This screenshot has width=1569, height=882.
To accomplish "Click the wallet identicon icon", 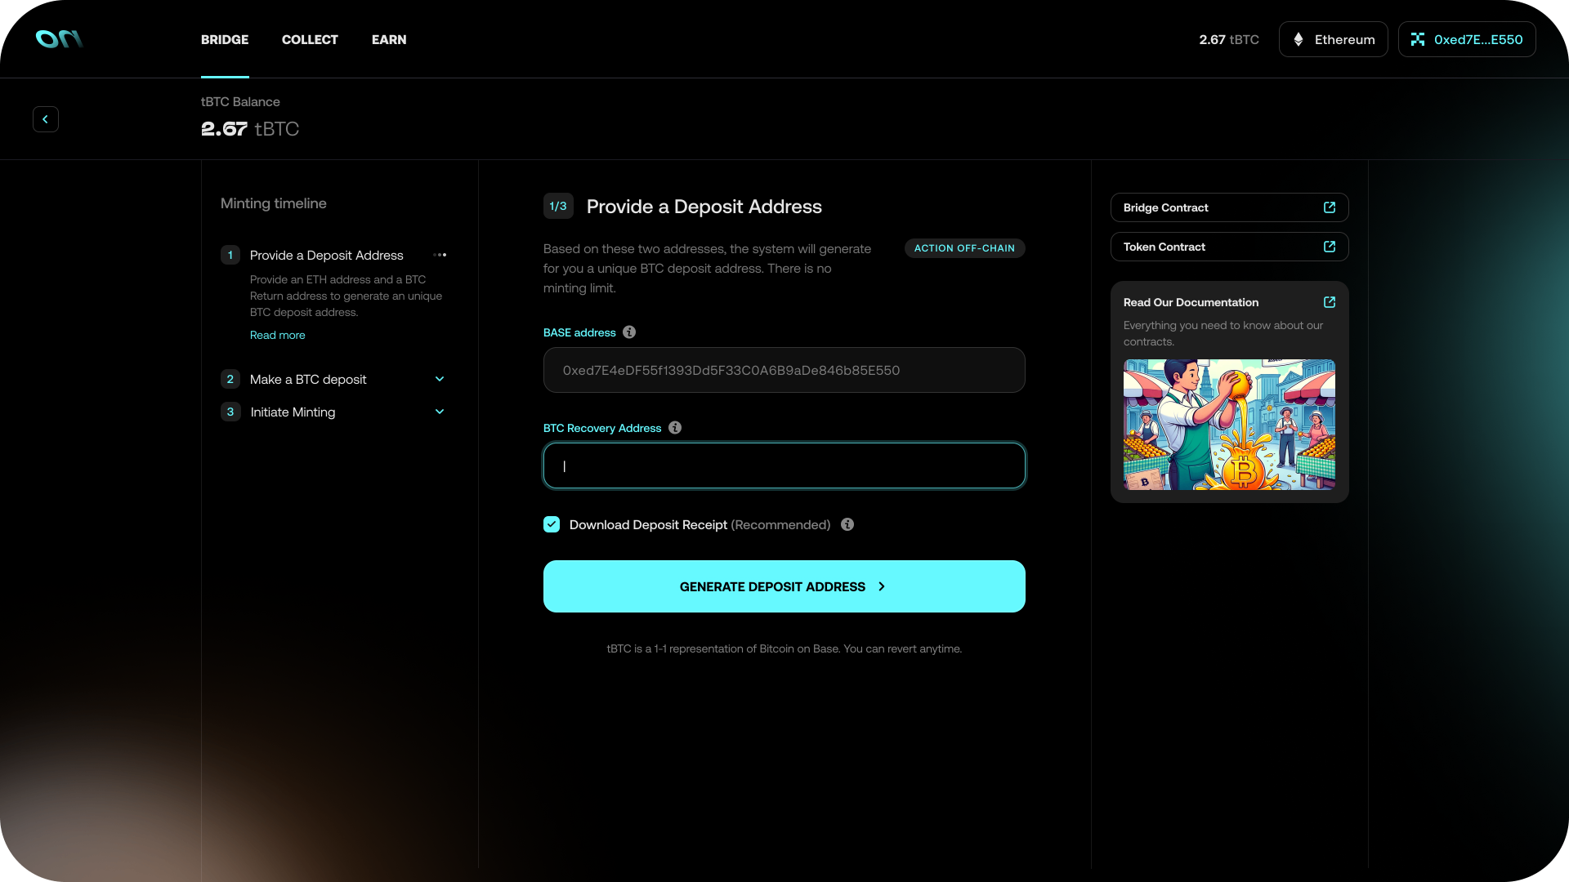I will point(1418,39).
